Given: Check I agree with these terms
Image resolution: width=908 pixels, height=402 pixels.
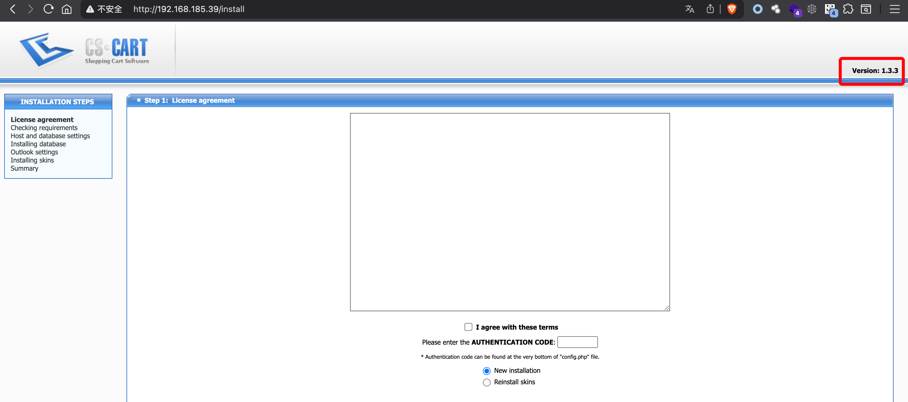Looking at the screenshot, I should pos(468,327).
